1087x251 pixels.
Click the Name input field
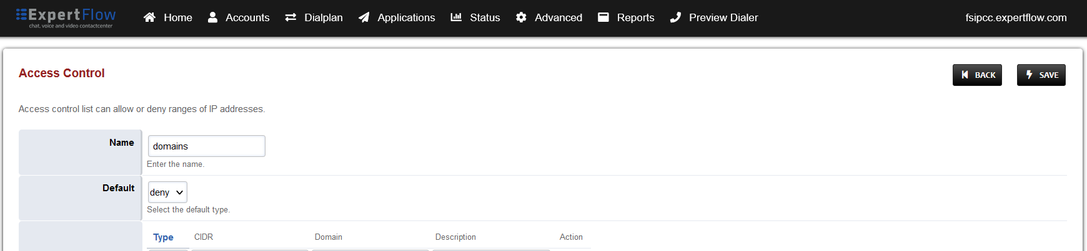point(206,146)
